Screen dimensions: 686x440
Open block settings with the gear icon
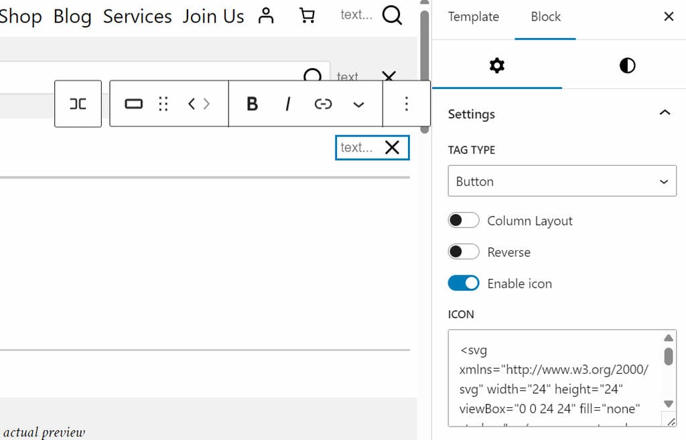coord(496,66)
